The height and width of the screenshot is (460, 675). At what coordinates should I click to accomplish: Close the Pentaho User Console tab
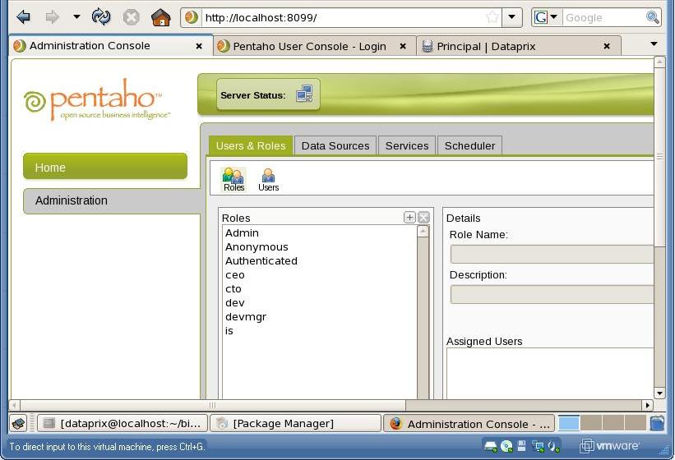pyautogui.click(x=403, y=46)
